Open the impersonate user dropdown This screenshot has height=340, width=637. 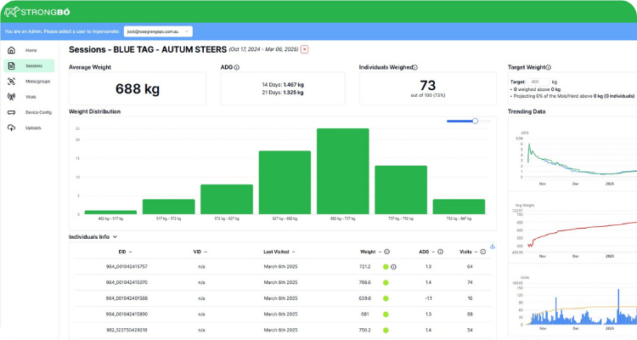click(x=158, y=31)
